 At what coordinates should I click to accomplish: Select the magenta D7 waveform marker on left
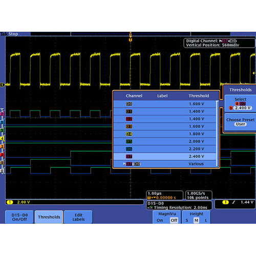tap(2, 114)
